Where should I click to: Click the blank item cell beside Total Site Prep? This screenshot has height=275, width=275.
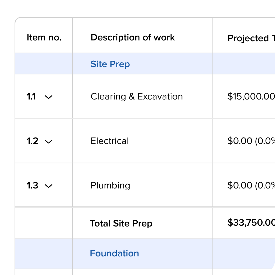[44, 223]
